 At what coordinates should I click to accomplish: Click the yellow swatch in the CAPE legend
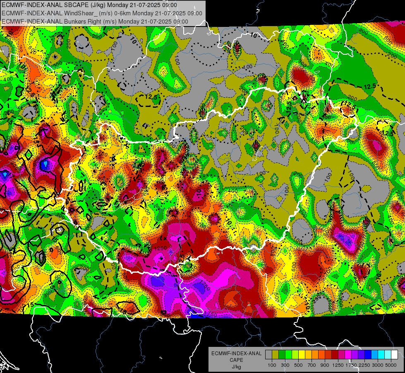click(302, 354)
